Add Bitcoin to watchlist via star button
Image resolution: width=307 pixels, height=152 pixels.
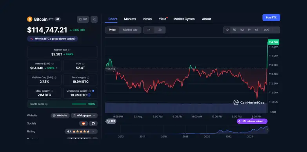83,19
